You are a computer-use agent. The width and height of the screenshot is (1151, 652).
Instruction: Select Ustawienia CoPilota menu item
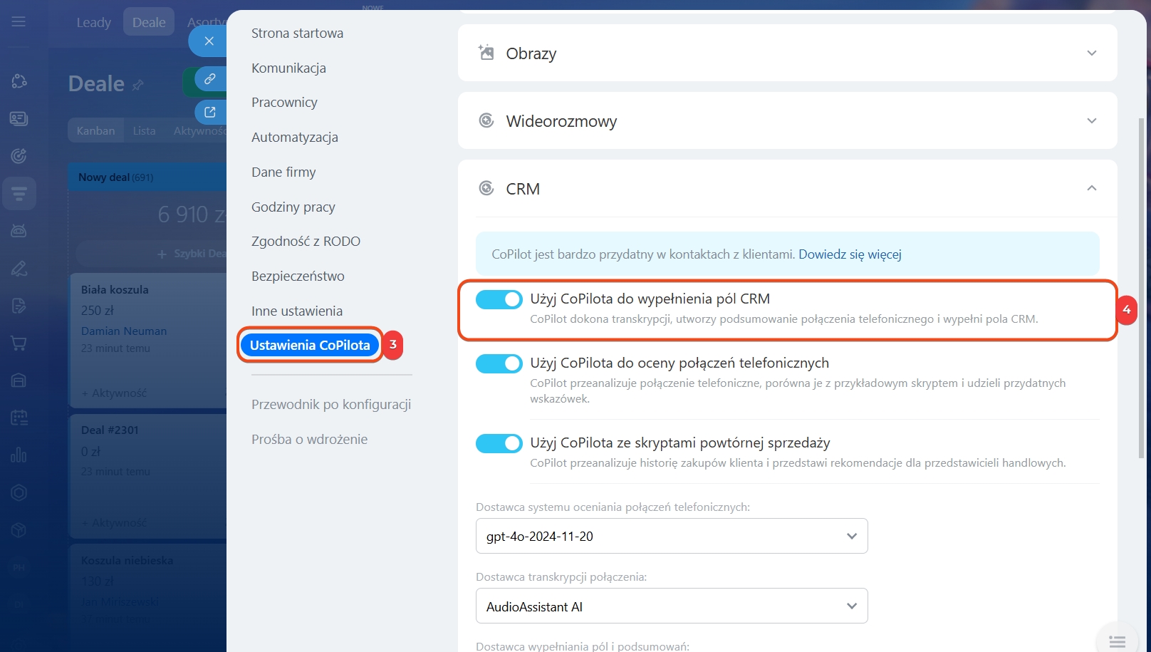(x=310, y=346)
